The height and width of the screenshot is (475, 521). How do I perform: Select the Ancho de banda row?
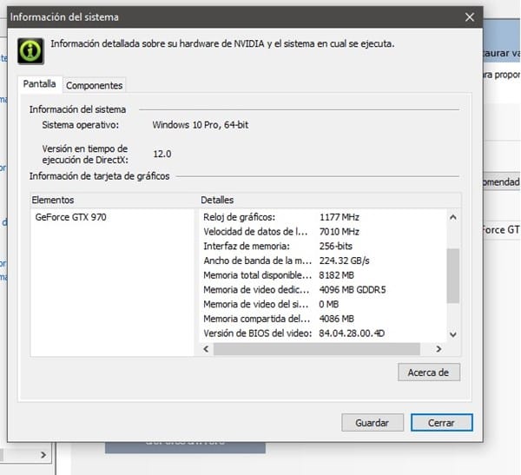tap(323, 261)
